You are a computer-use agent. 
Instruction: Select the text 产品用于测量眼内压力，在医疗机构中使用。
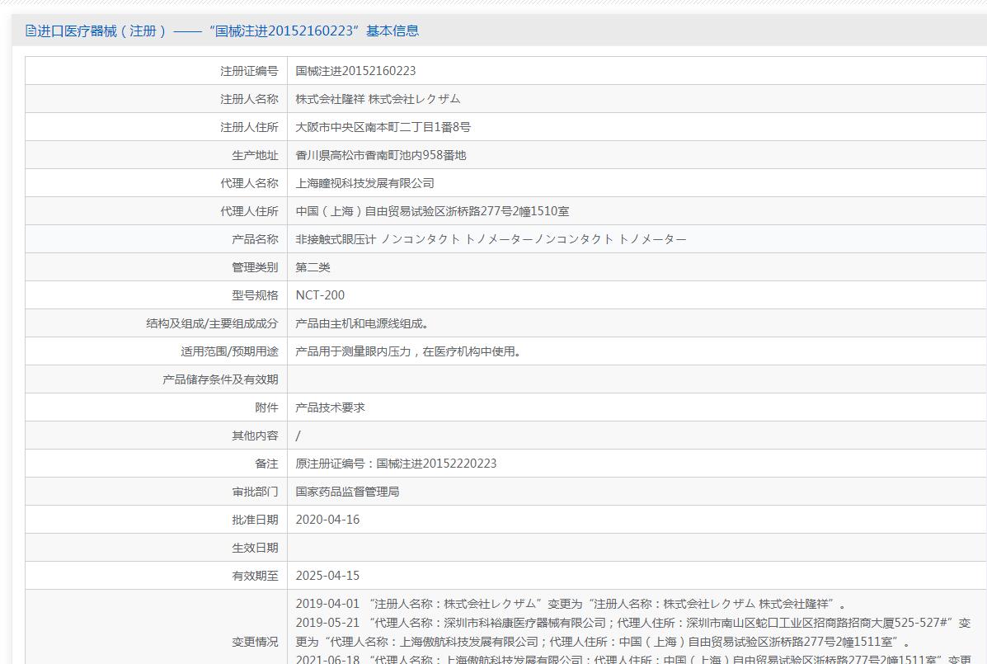pyautogui.click(x=408, y=351)
